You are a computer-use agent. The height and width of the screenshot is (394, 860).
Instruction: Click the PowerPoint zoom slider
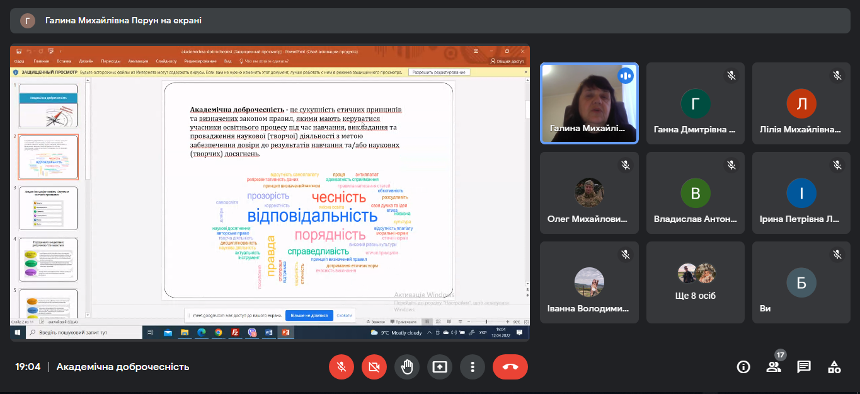pyautogui.click(x=486, y=322)
